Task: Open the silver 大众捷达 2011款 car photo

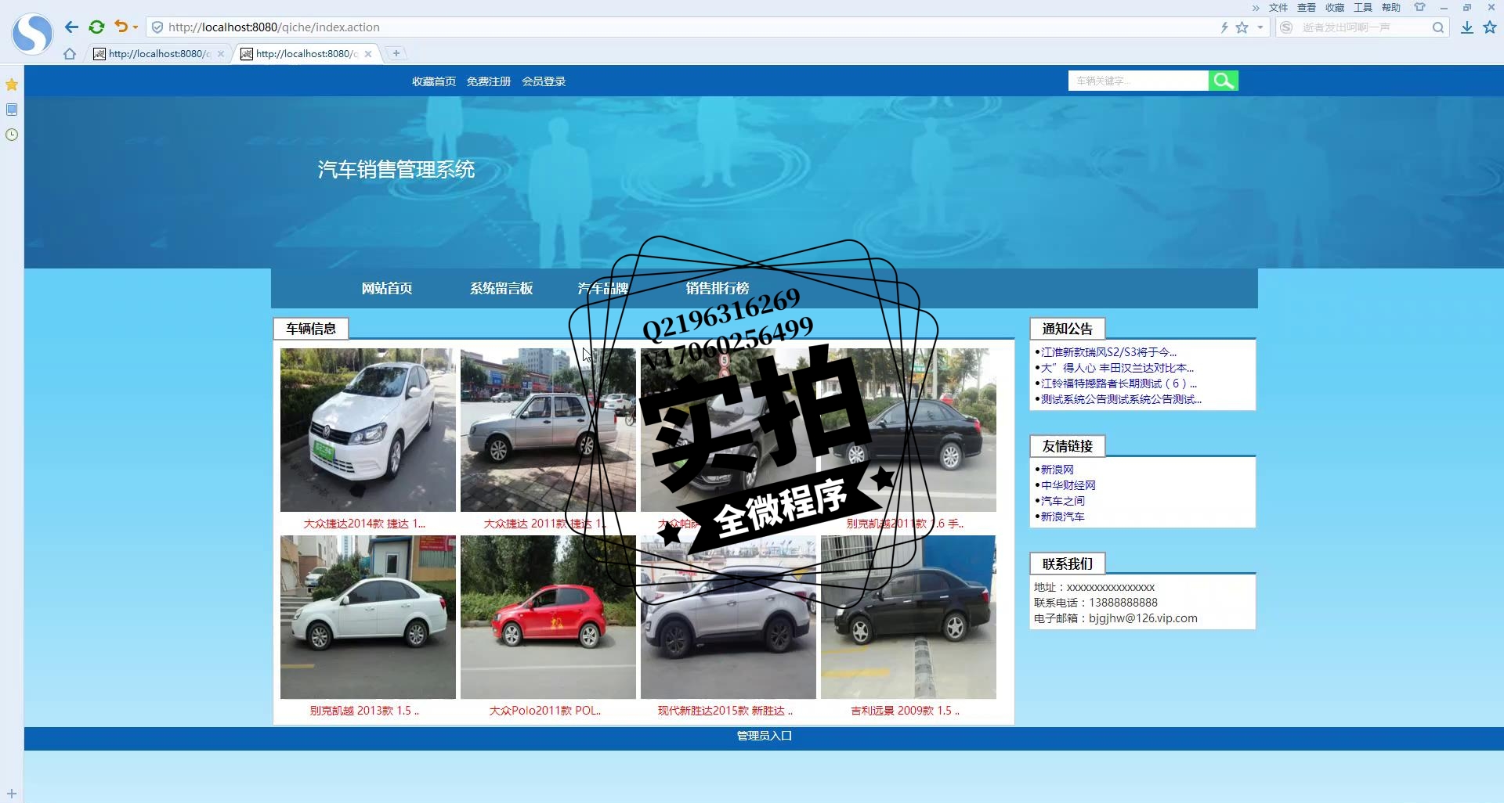Action: [x=548, y=430]
